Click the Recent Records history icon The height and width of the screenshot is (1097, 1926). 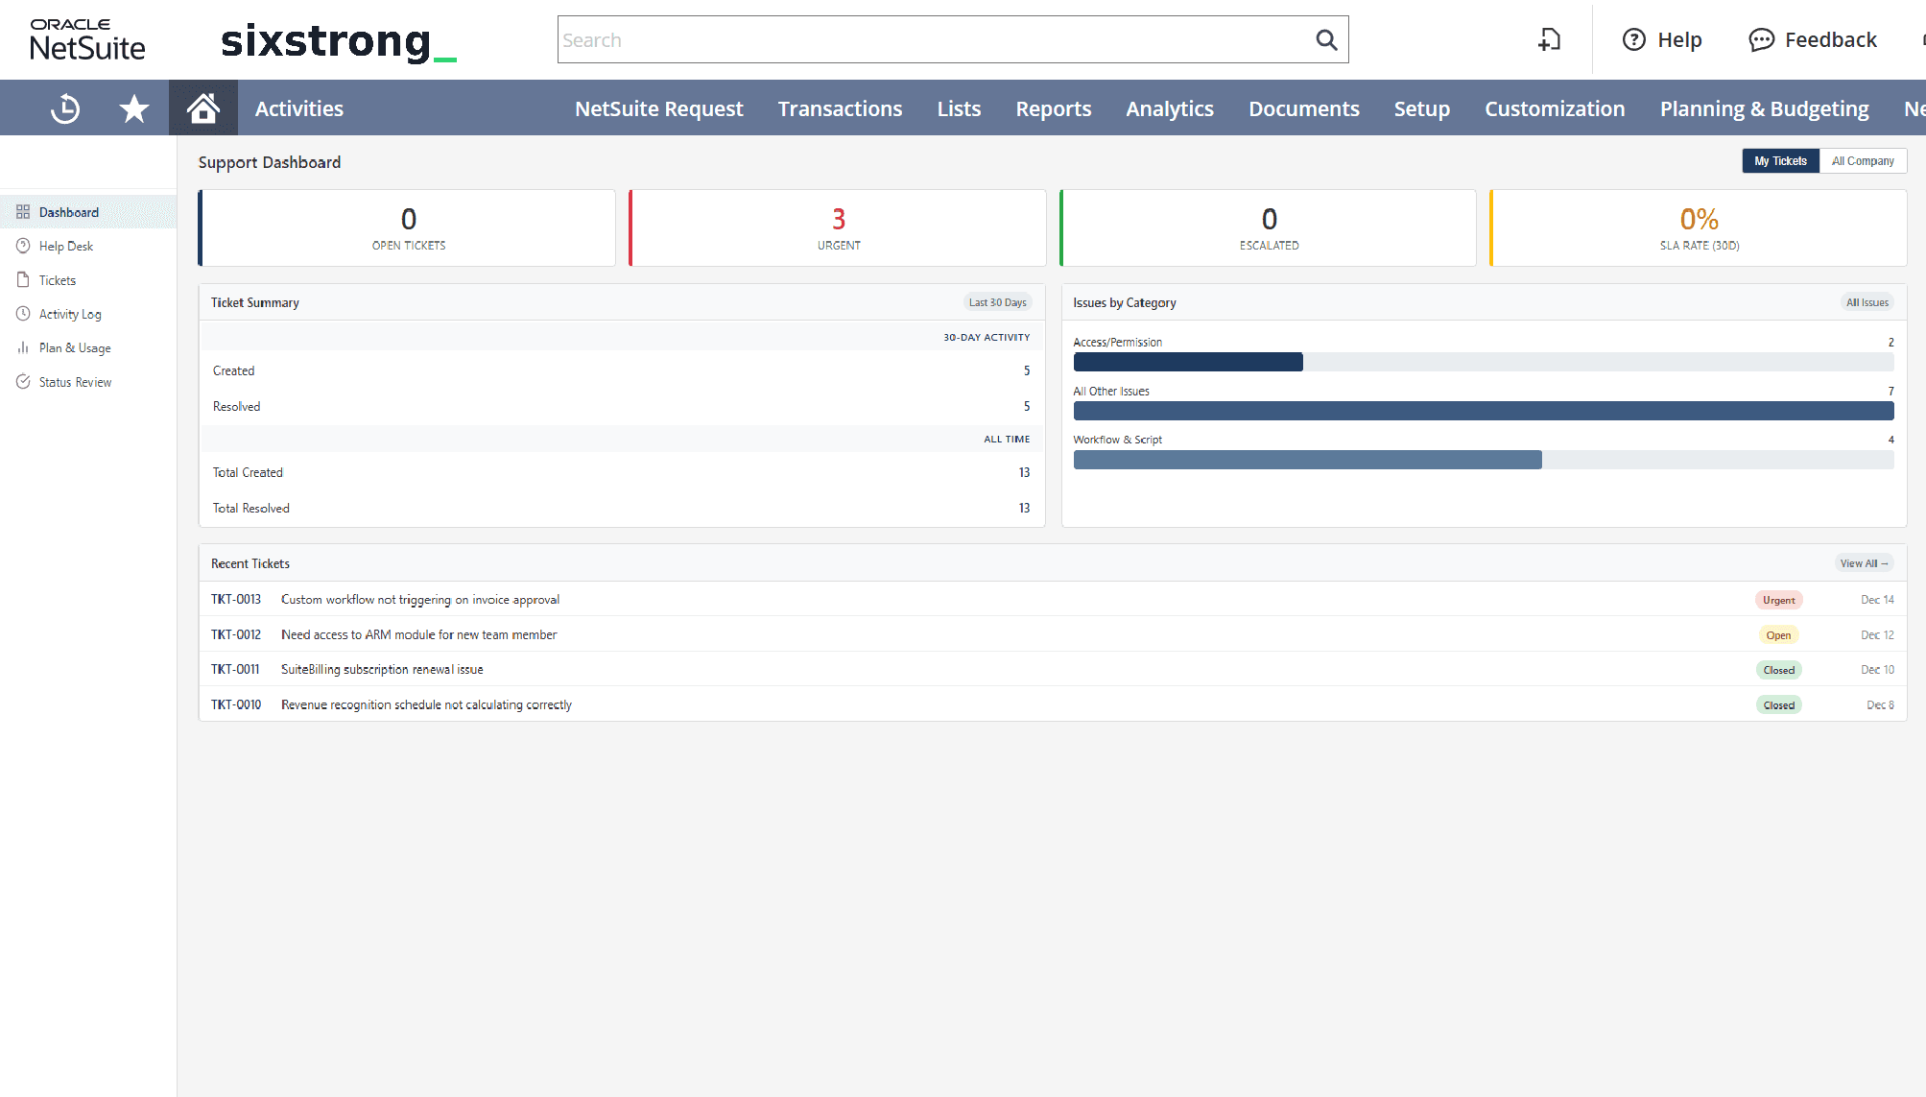click(64, 108)
